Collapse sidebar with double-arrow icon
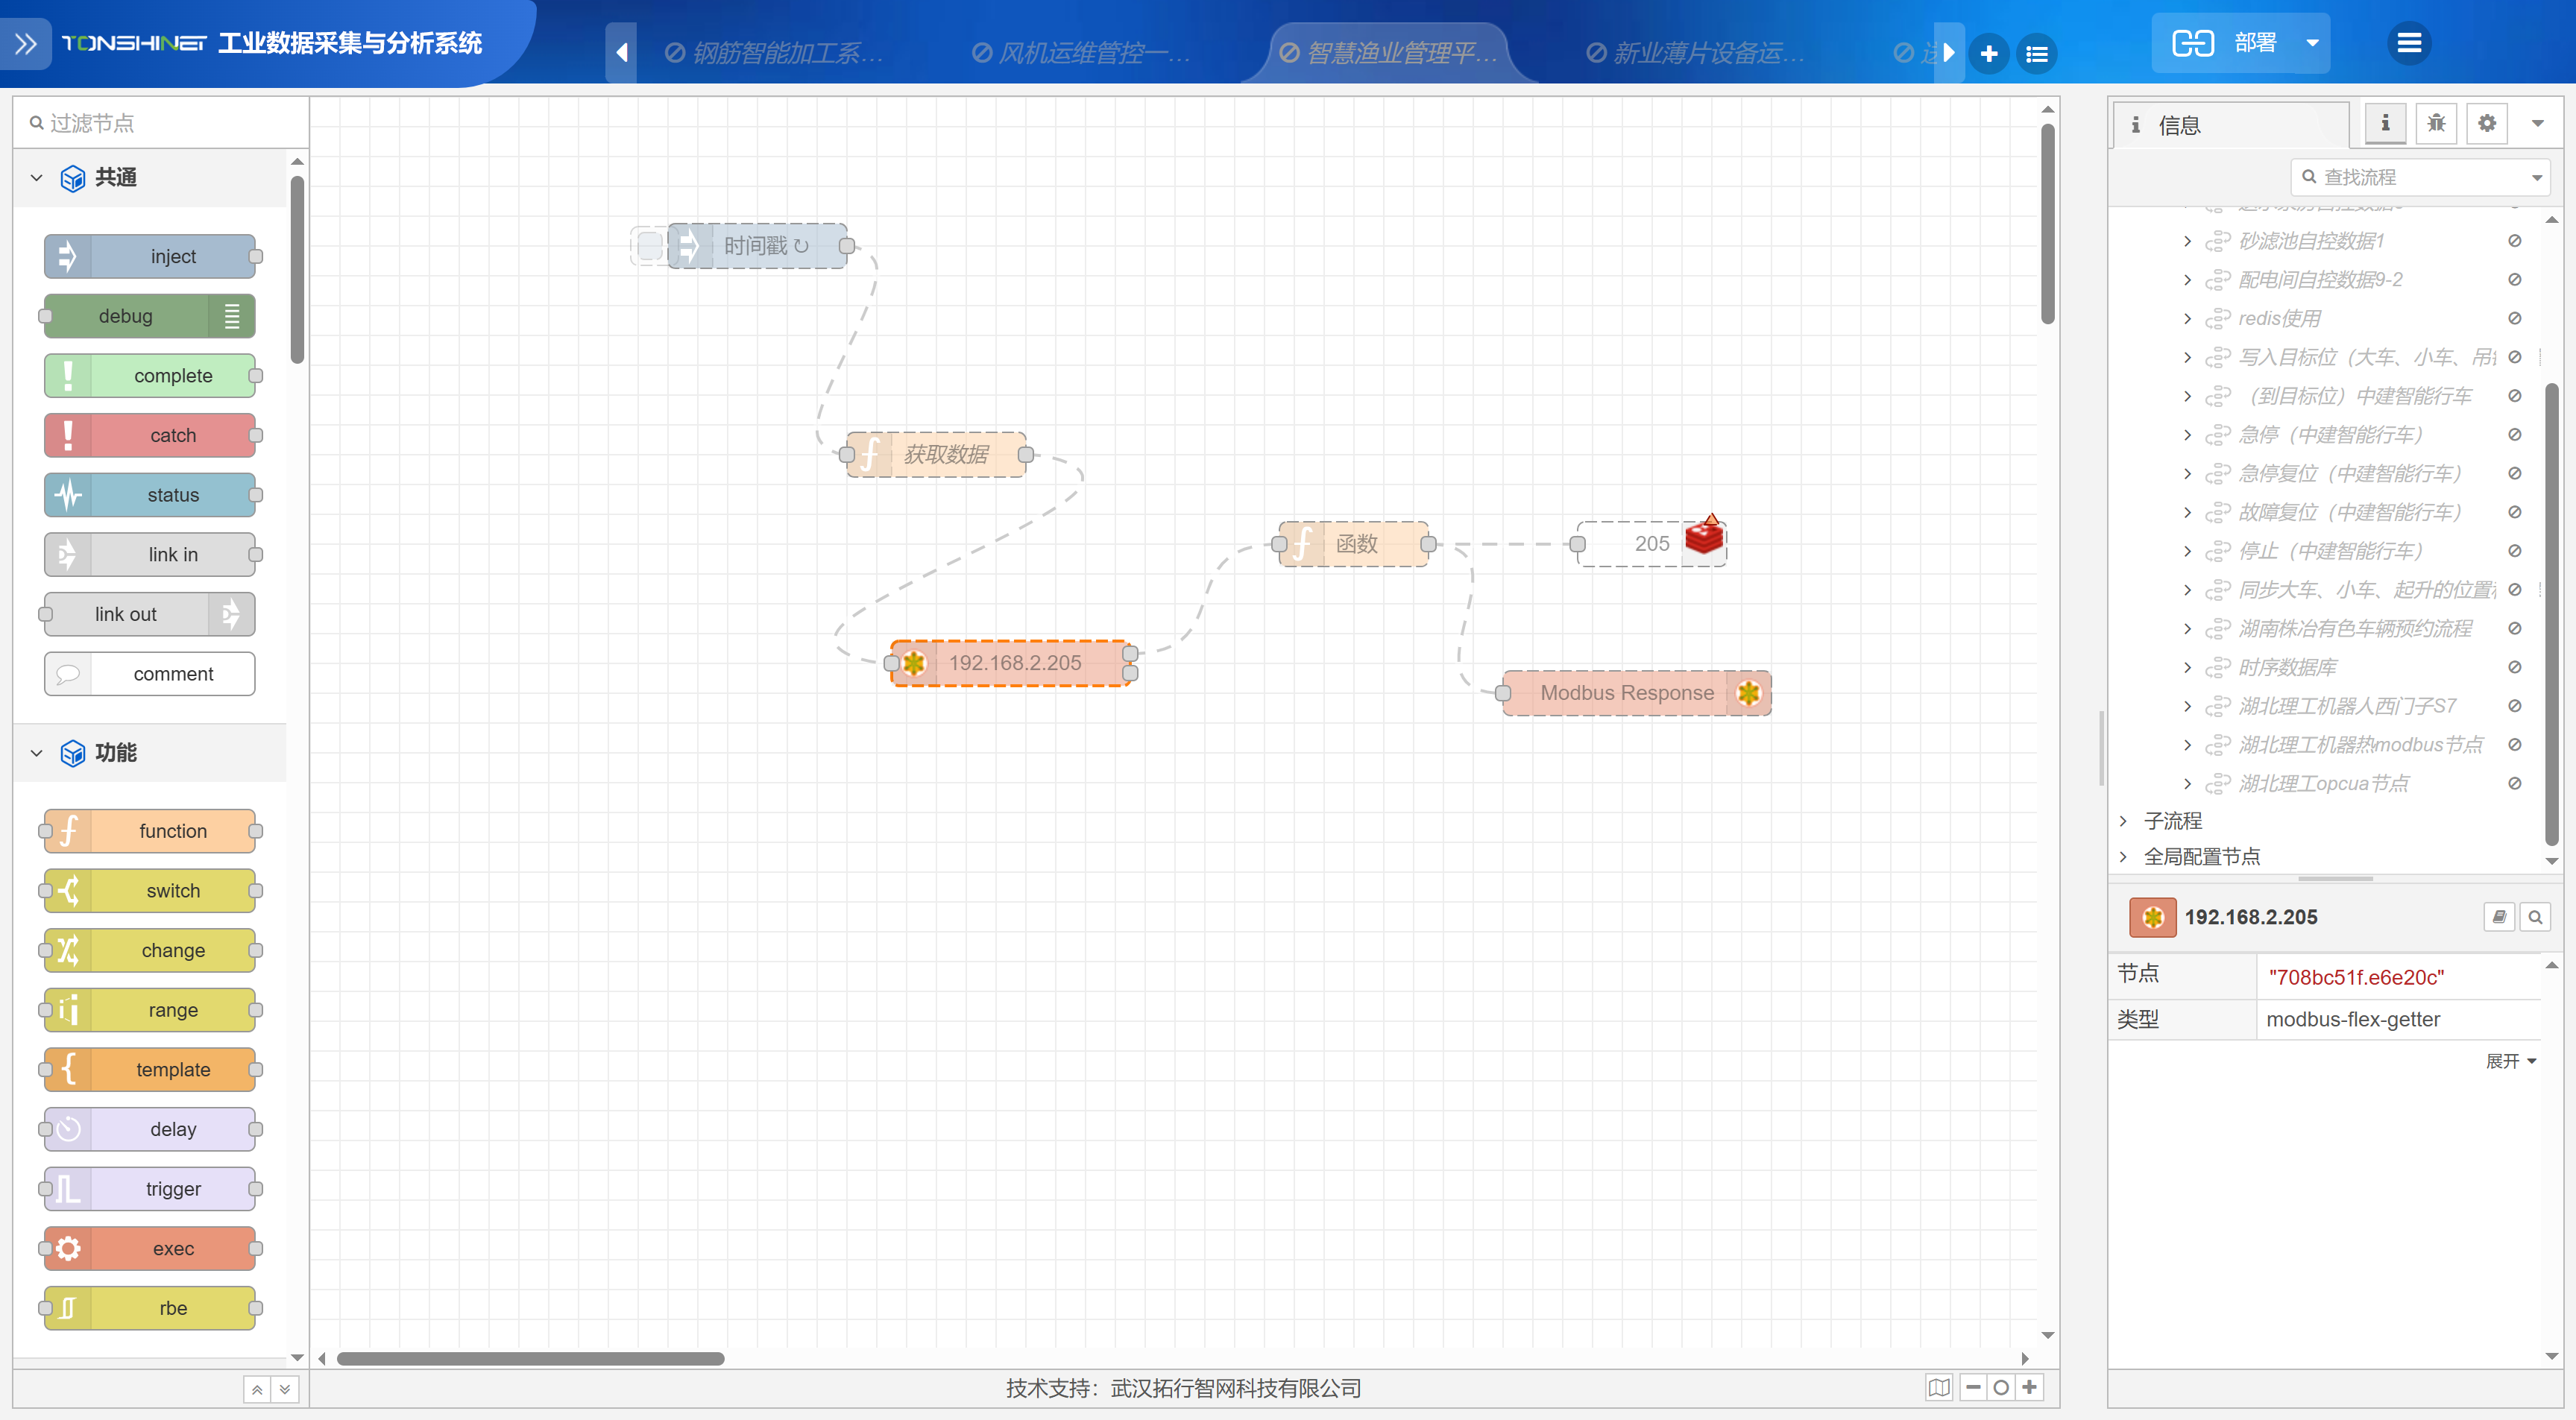 [x=26, y=43]
